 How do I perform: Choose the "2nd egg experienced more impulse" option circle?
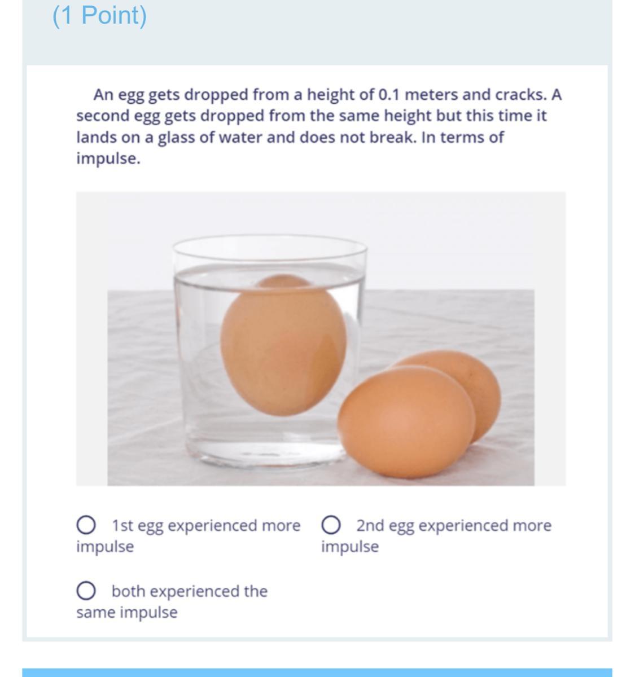click(330, 525)
